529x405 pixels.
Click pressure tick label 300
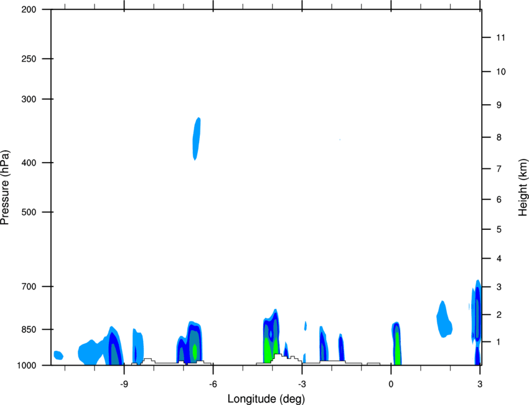coord(29,99)
